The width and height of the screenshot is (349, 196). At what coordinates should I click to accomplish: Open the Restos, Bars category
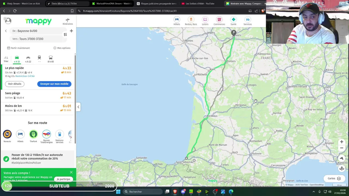tap(191, 21)
